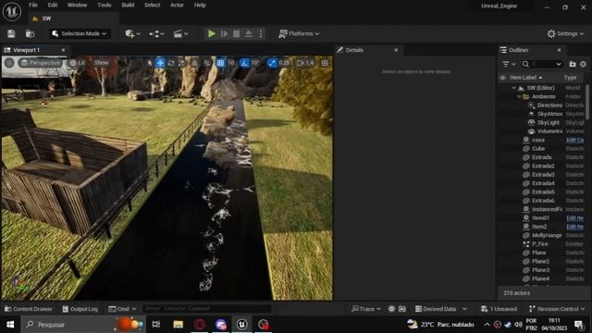The height and width of the screenshot is (333, 592).
Task: Open the Revision Control menu
Action: point(557,309)
